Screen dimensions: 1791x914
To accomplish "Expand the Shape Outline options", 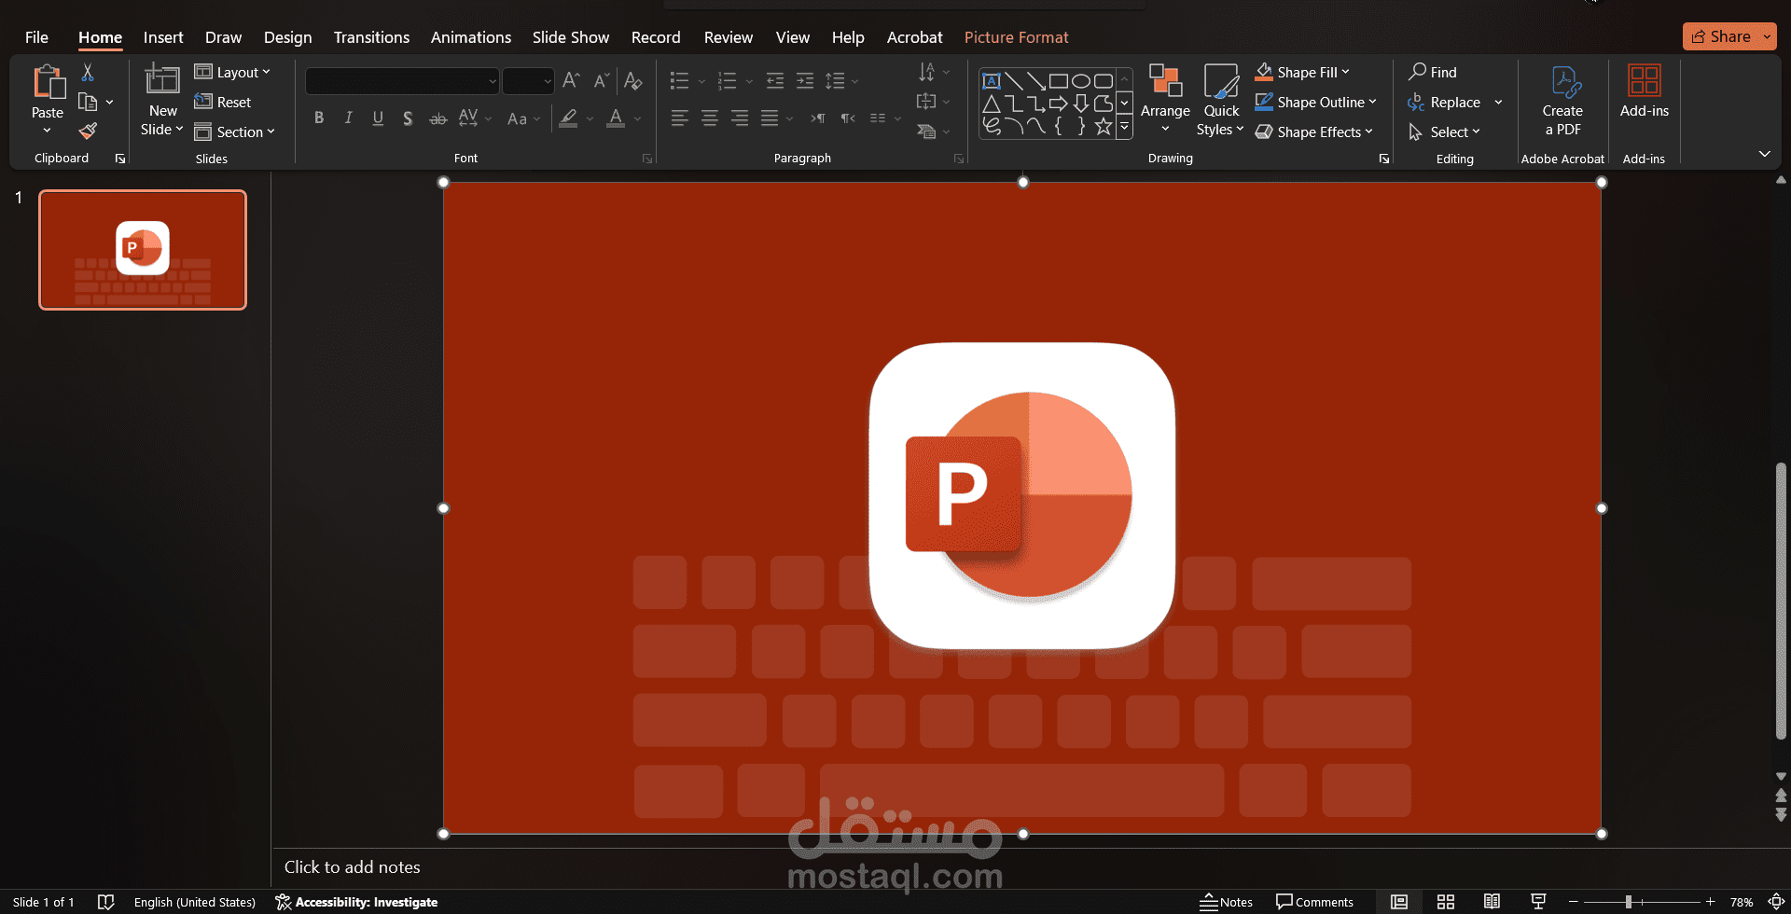I will [x=1371, y=102].
